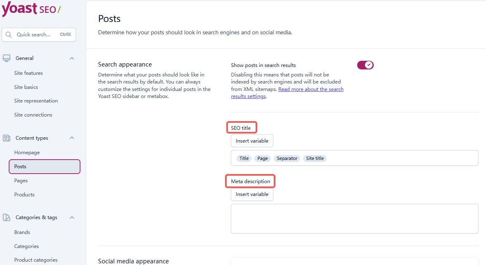
Task: Click the Categories & tags section icon
Action: click(x=6, y=217)
